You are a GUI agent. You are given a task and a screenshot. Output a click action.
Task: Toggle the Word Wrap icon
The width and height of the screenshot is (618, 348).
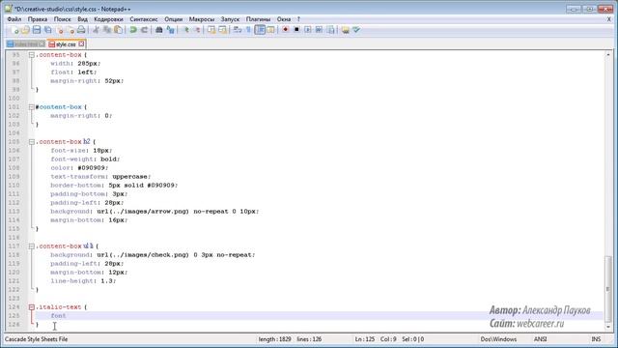pyautogui.click(x=238, y=30)
